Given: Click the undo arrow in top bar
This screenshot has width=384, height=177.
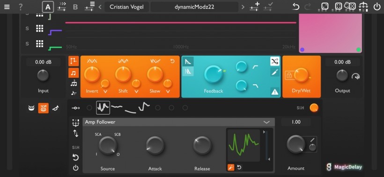Looking at the screenshot, I should (x=296, y=7).
